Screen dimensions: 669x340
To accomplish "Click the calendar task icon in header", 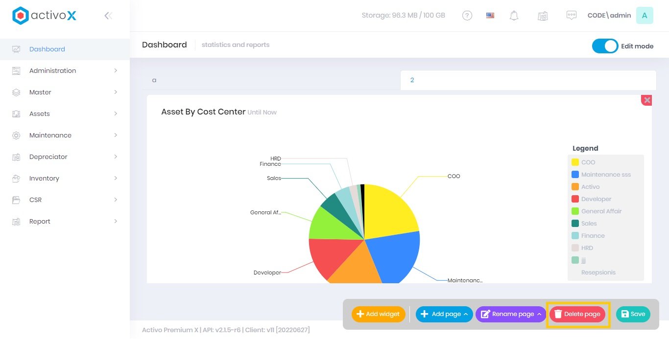I will tap(543, 16).
